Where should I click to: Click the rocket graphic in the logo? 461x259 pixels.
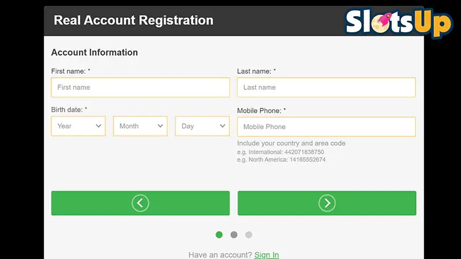(385, 19)
